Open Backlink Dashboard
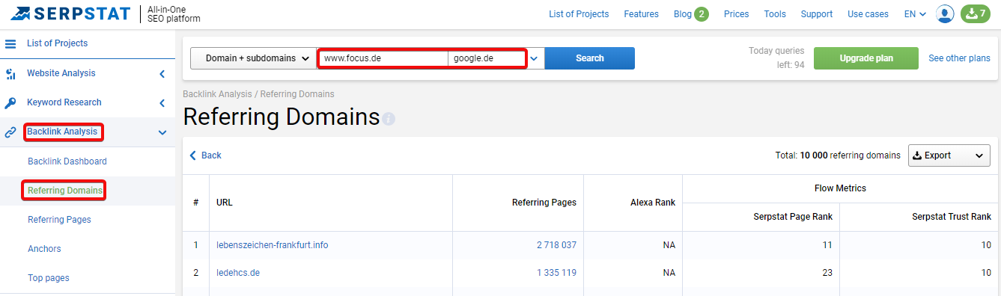The image size is (1001, 296). point(67,161)
